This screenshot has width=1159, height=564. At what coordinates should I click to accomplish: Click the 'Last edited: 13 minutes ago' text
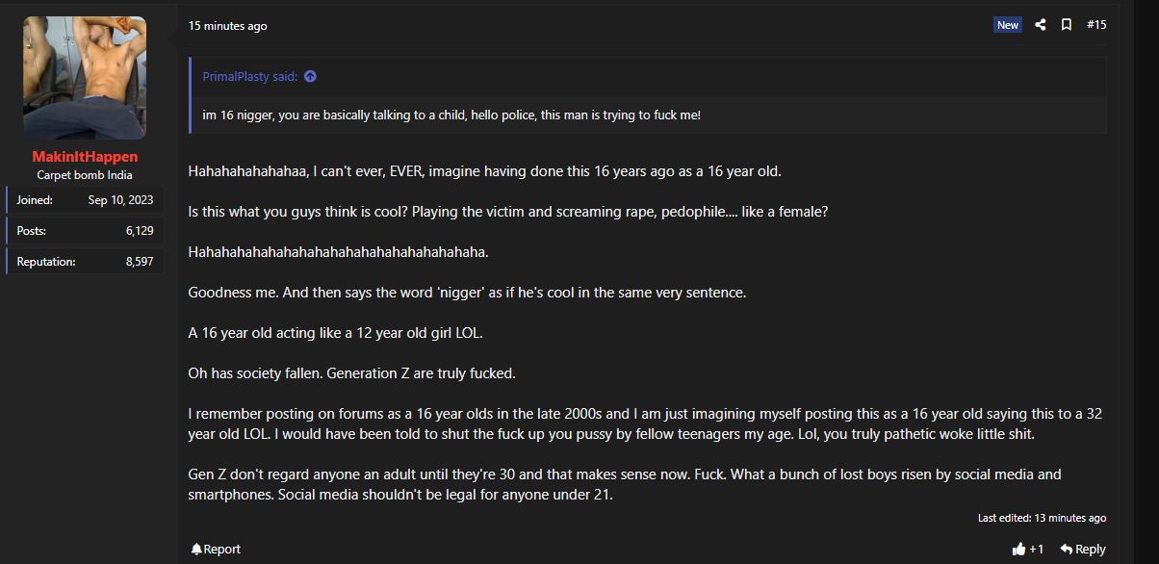pyautogui.click(x=1042, y=518)
